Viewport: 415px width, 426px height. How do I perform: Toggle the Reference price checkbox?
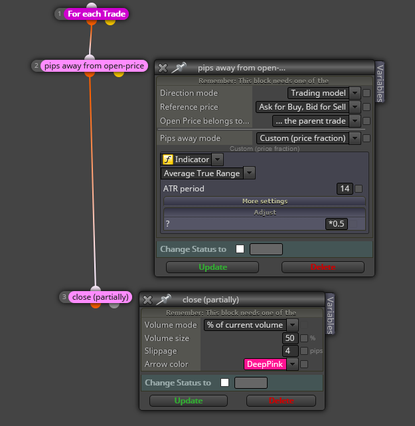point(367,107)
